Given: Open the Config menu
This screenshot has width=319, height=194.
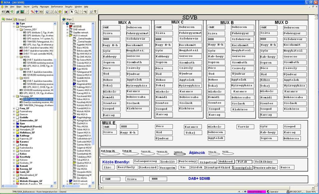Looking at the screenshot, I should [35, 7].
